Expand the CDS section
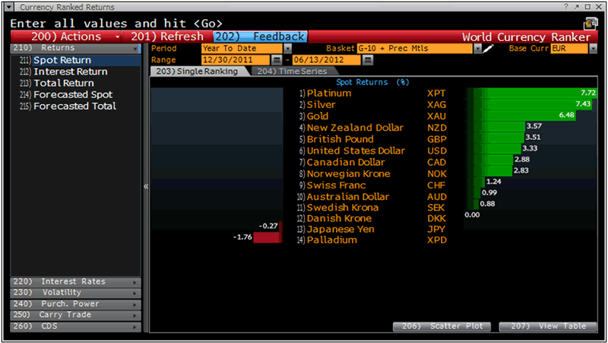This screenshot has width=608, height=343. (x=75, y=326)
